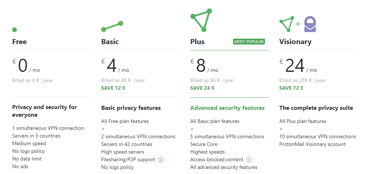This screenshot has height=174, width=369.
Task: Click The complete privacy suite heading
Action: click(316, 108)
